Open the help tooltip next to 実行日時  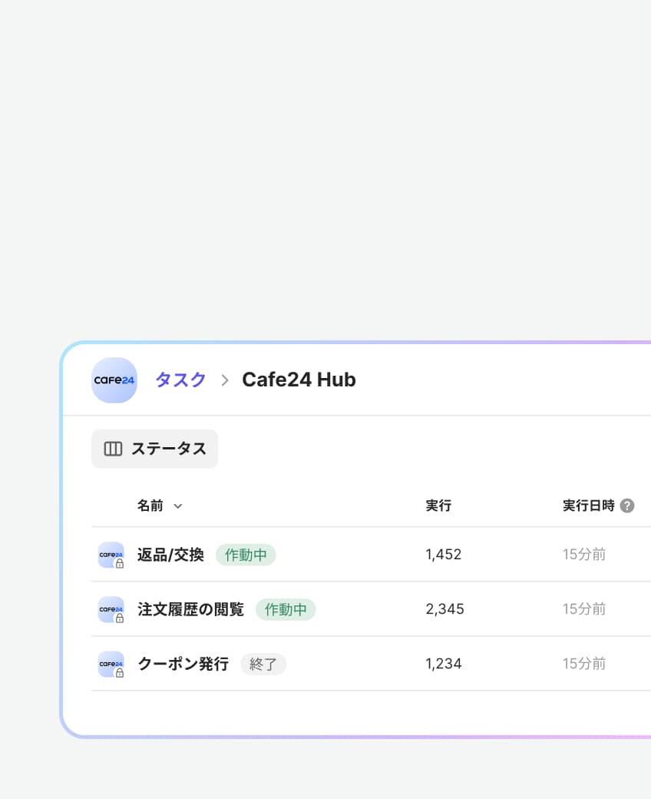pyautogui.click(x=627, y=506)
